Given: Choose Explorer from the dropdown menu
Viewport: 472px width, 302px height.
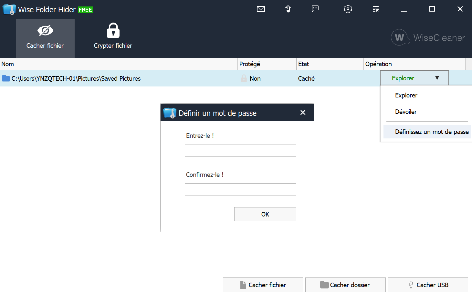Looking at the screenshot, I should 406,95.
